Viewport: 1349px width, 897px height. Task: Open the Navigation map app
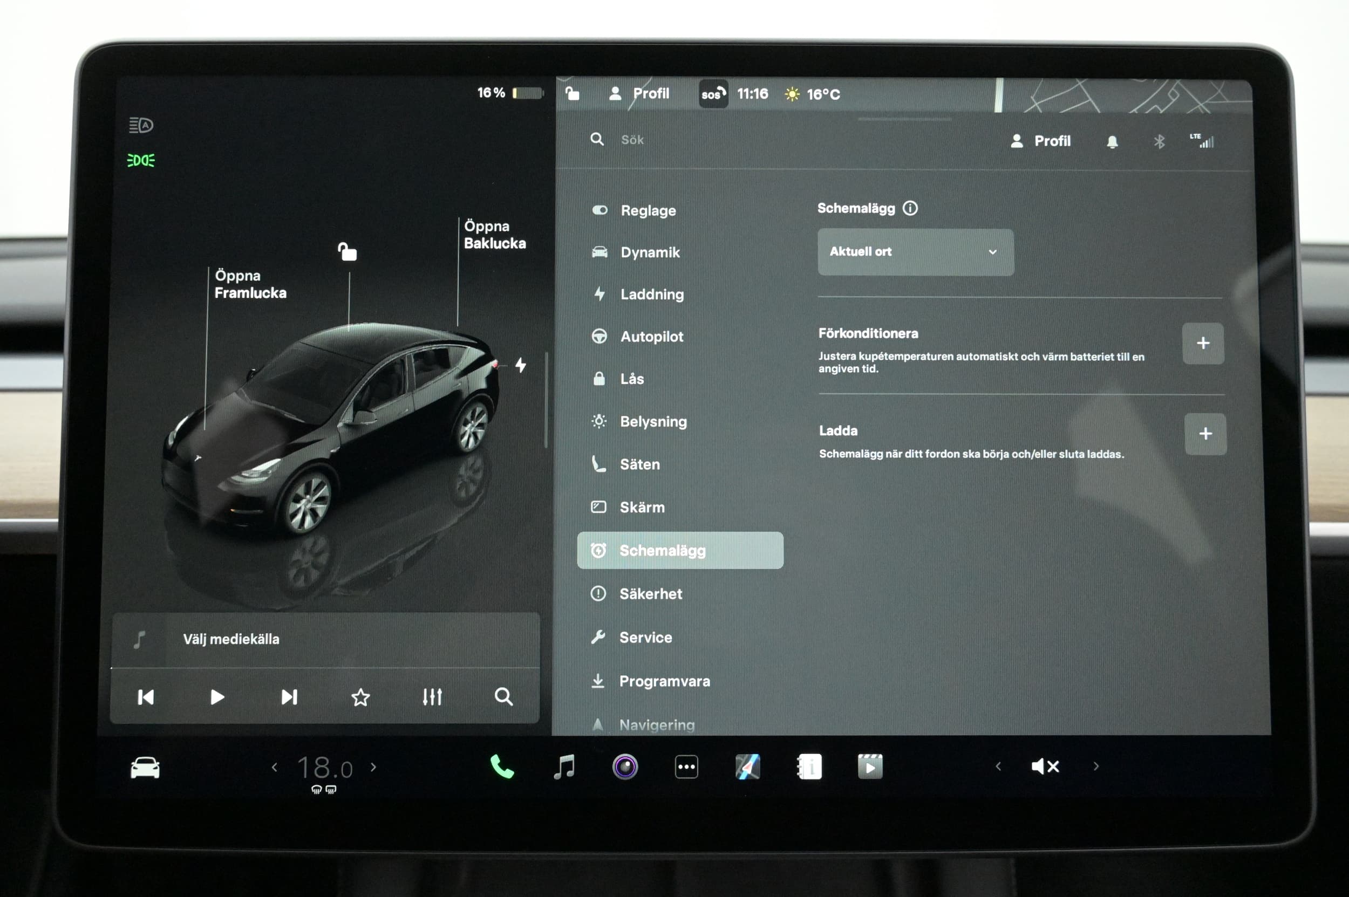coord(747,766)
